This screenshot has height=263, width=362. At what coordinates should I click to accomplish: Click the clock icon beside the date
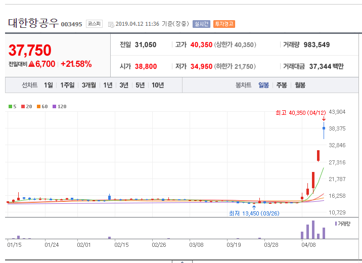point(111,24)
